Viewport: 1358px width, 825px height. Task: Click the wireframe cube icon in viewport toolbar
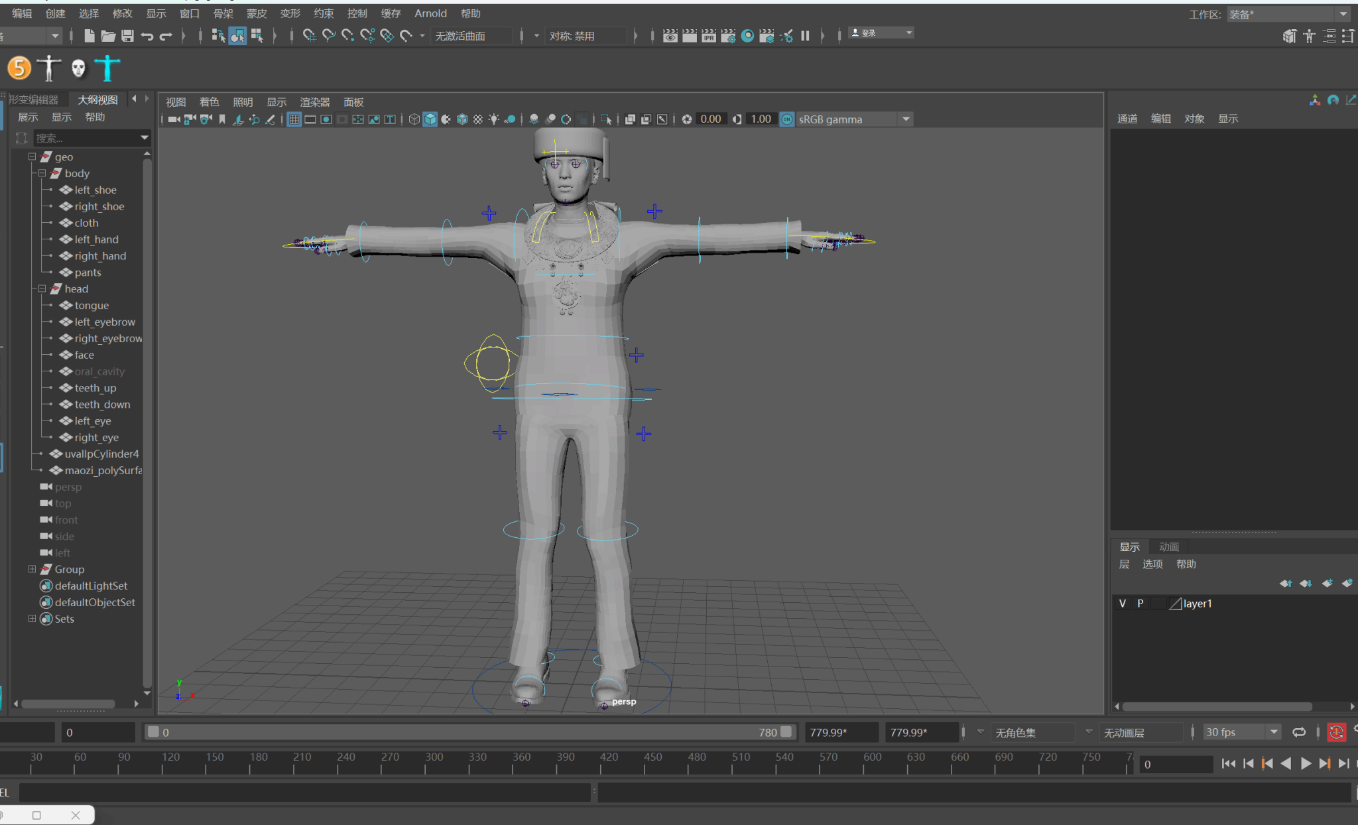point(414,119)
